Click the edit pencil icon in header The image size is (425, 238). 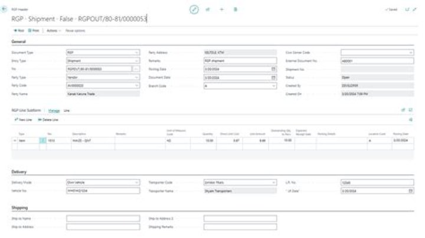[x=194, y=9]
